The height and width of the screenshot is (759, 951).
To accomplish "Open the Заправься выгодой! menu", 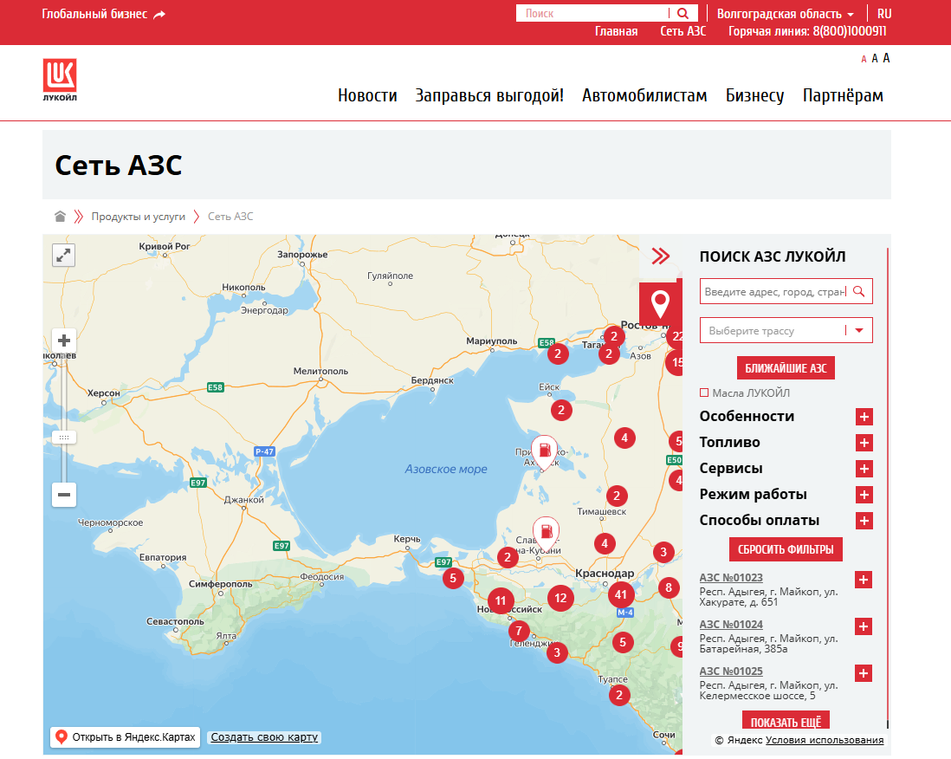I will click(489, 96).
